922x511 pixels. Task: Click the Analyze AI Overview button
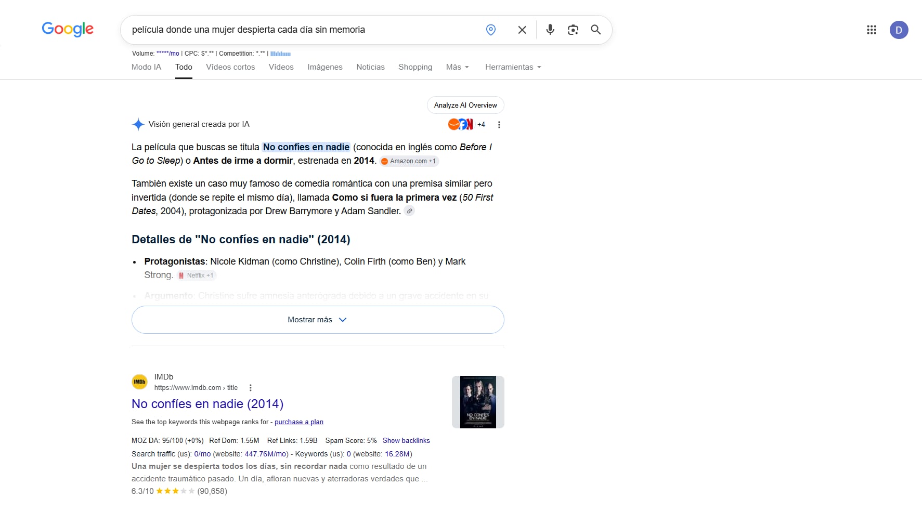click(465, 105)
